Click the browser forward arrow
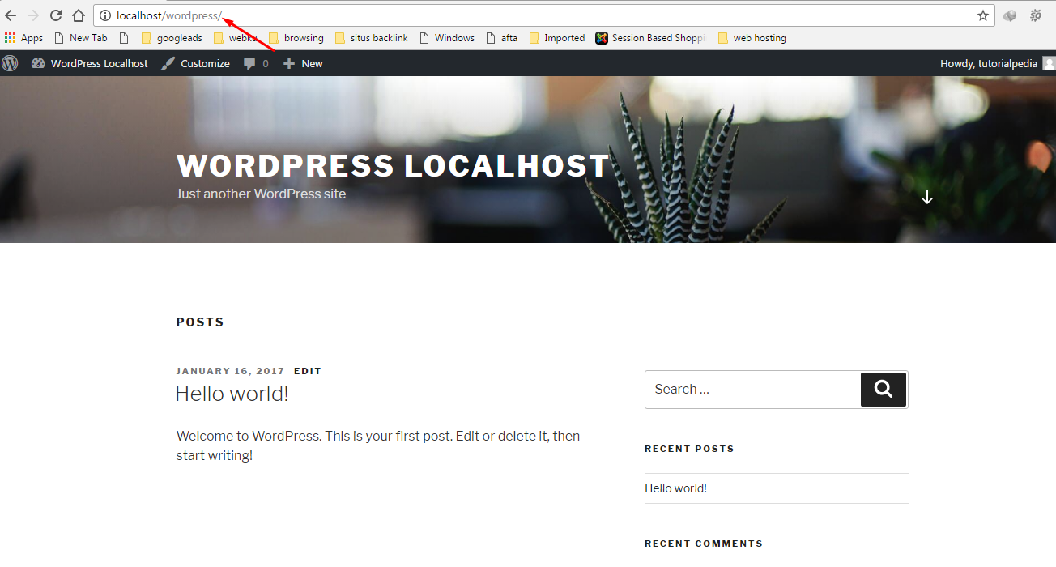The width and height of the screenshot is (1056, 567). (x=33, y=15)
